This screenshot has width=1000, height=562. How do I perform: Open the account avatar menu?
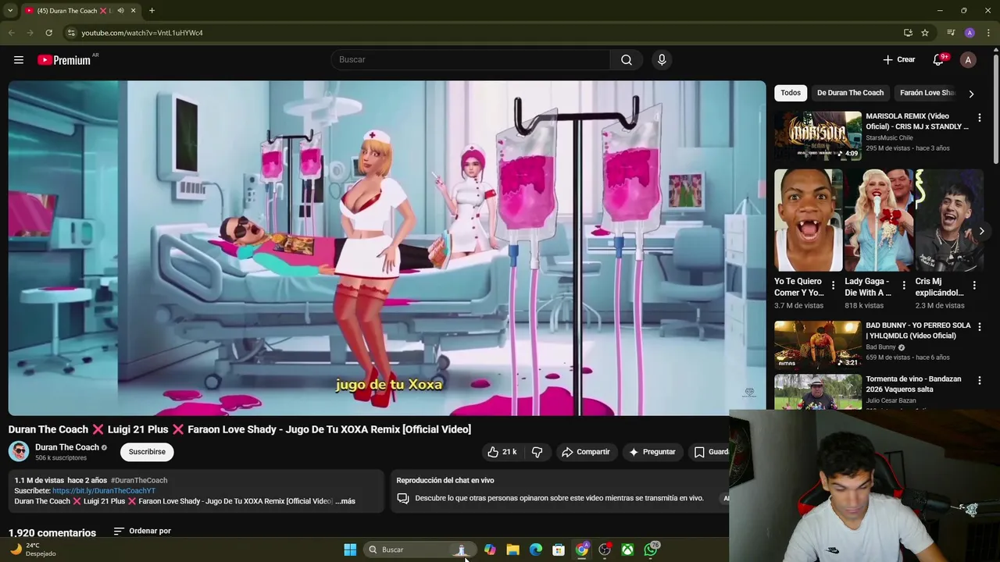tap(968, 60)
